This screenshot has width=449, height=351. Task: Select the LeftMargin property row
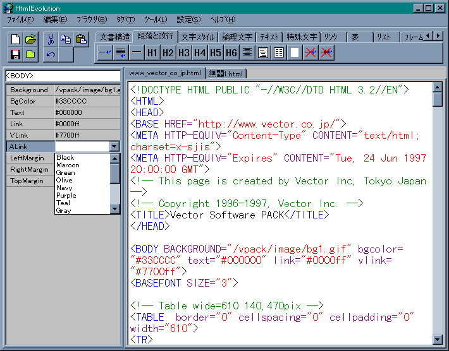click(x=30, y=158)
